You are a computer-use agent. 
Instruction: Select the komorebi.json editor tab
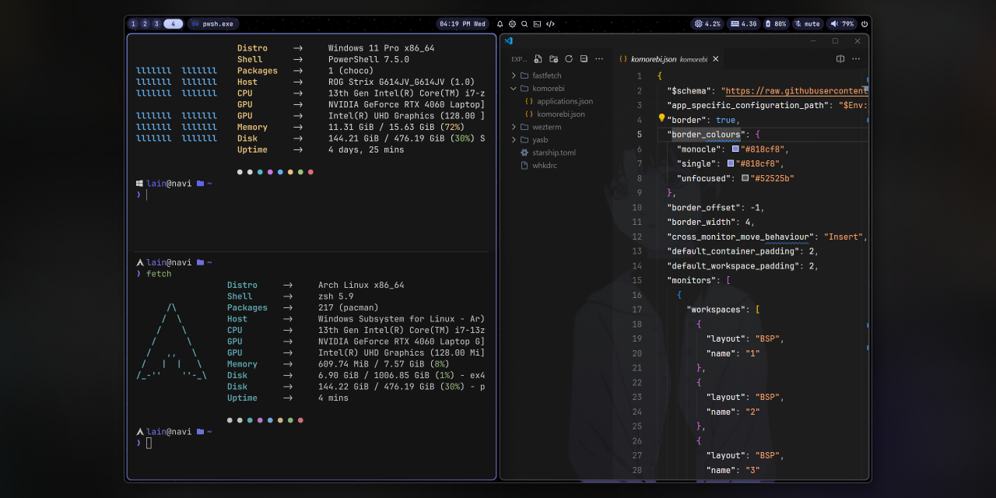click(x=668, y=59)
